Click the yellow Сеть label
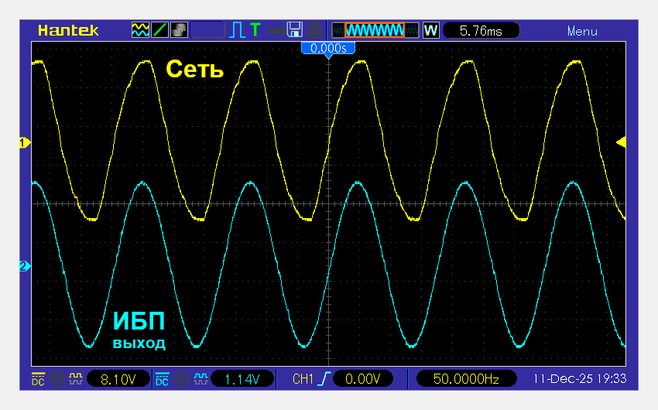The width and height of the screenshot is (658, 410). pyautogui.click(x=195, y=69)
